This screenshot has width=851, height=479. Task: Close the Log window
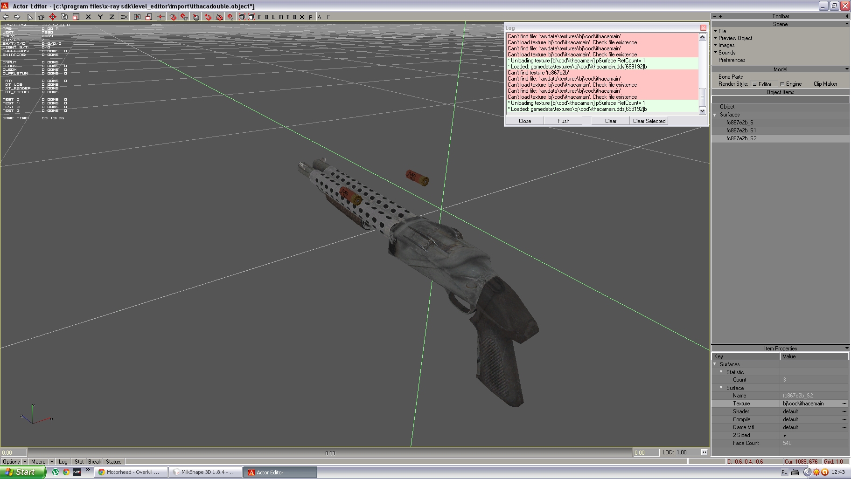point(703,28)
